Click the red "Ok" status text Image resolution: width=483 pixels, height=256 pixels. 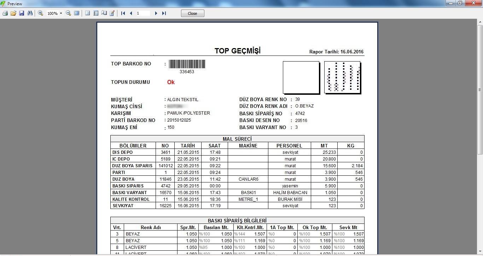[x=171, y=82]
